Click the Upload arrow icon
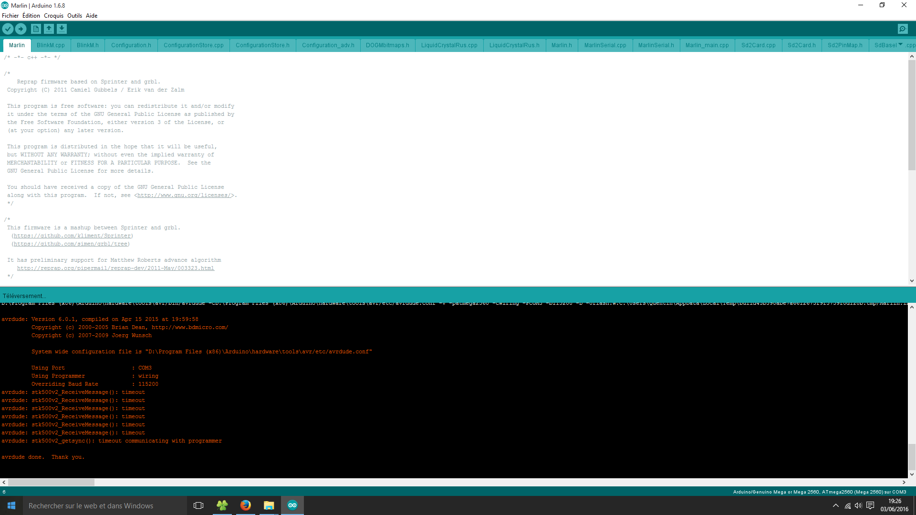Screen dimensions: 916x515 click(21, 29)
